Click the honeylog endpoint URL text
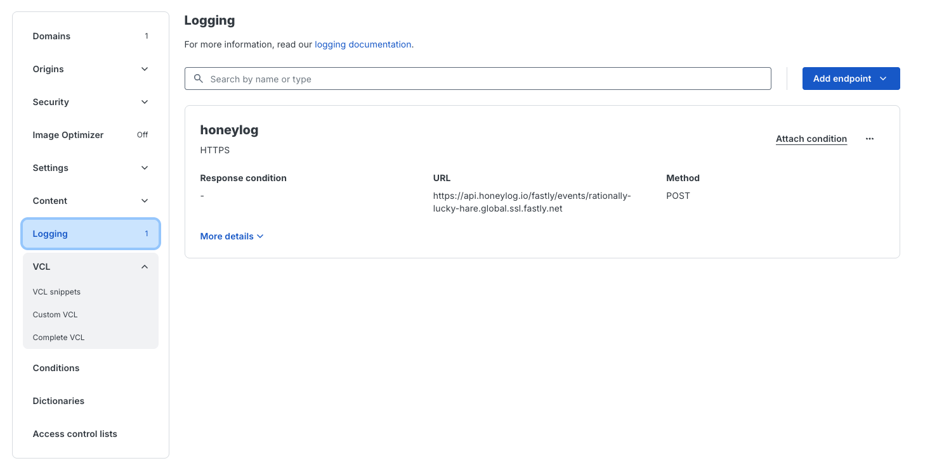 (x=532, y=202)
